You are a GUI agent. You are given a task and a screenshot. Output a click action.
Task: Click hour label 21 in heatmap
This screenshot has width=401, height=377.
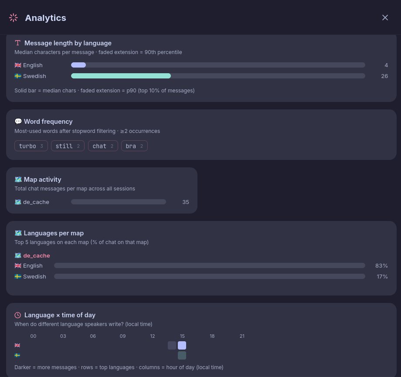click(242, 336)
